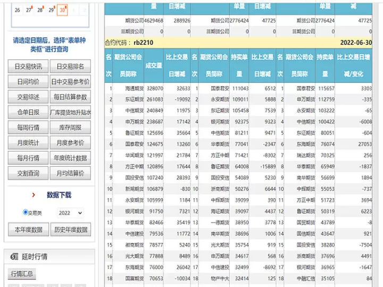Click summary change 288926
Viewport: 383px width, 287px height.
[x=182, y=21]
